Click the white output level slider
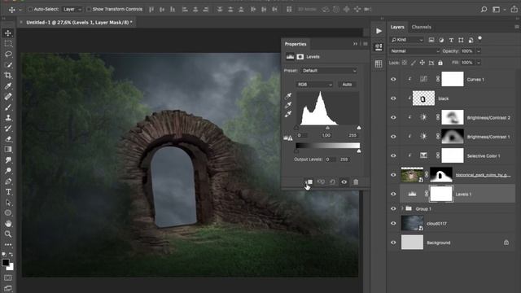Screen dimensions: 521x293 pos(359,151)
